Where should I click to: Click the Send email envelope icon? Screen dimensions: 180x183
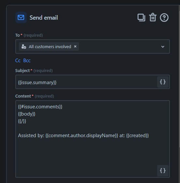click(x=21, y=17)
